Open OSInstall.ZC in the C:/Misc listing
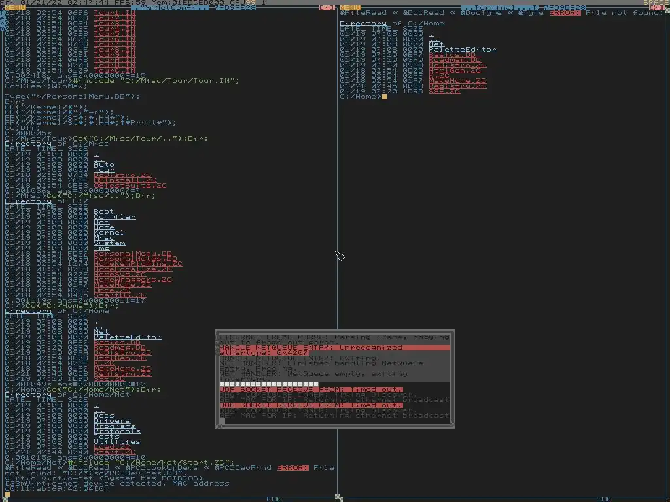 [x=125, y=180]
